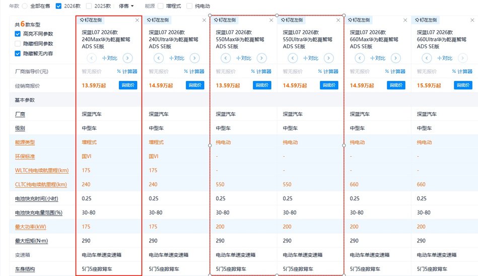Screen dimensions: 478x276
Task: Select the 基本参数 section header
Action: coord(25,100)
